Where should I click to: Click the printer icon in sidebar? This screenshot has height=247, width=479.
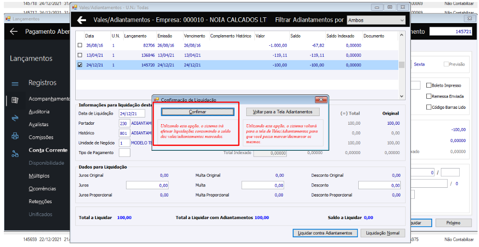pos(15,136)
